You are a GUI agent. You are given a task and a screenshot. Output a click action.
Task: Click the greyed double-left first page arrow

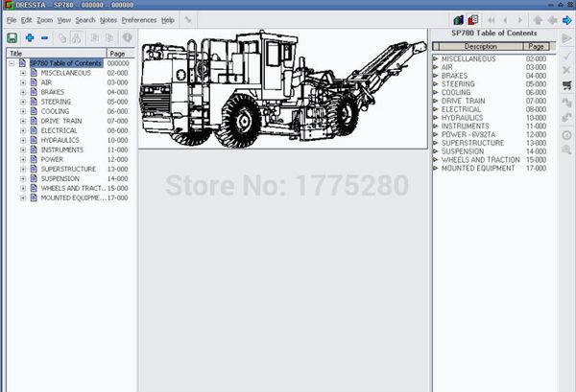(x=492, y=20)
